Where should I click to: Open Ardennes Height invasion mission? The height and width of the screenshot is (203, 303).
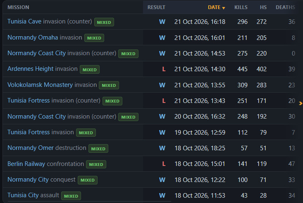(x=43, y=69)
